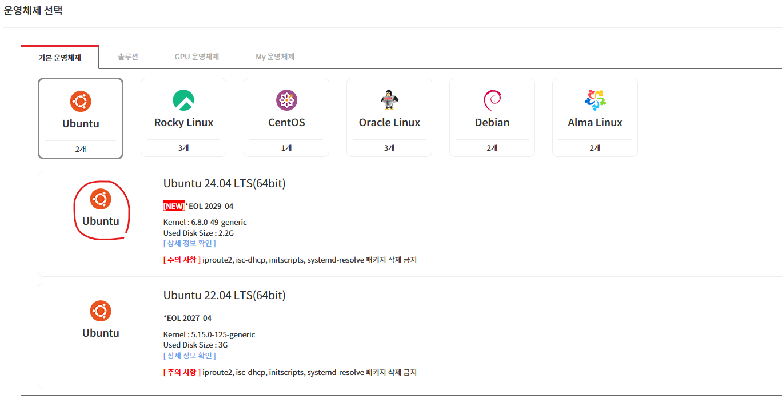Open the My 운영체제 tab
The height and width of the screenshot is (399, 782).
[x=275, y=57]
